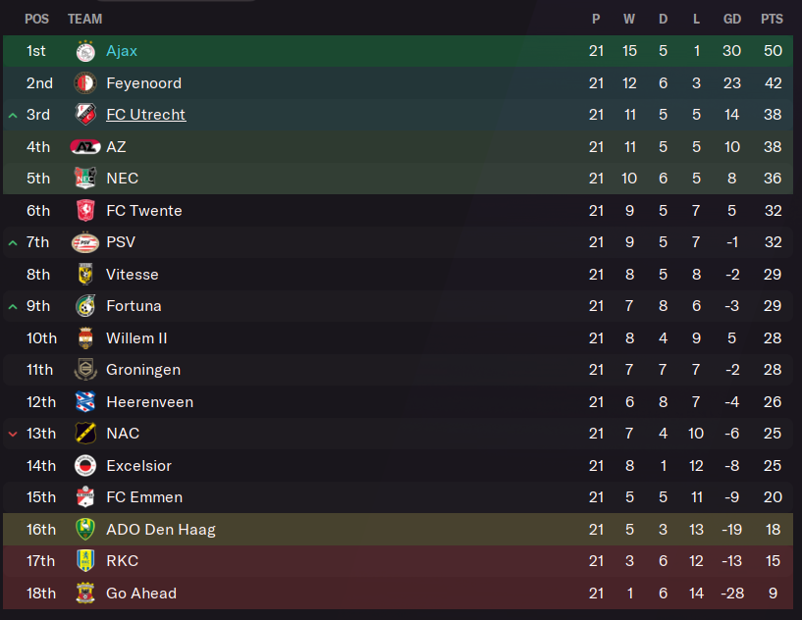Click the Vitesse eagle crest icon
The height and width of the screenshot is (620, 802).
coord(85,274)
